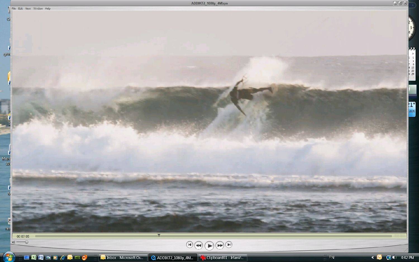419x262 pixels.
Task: Launch Excel from the Quick Launch bar
Action: [x=34, y=258]
